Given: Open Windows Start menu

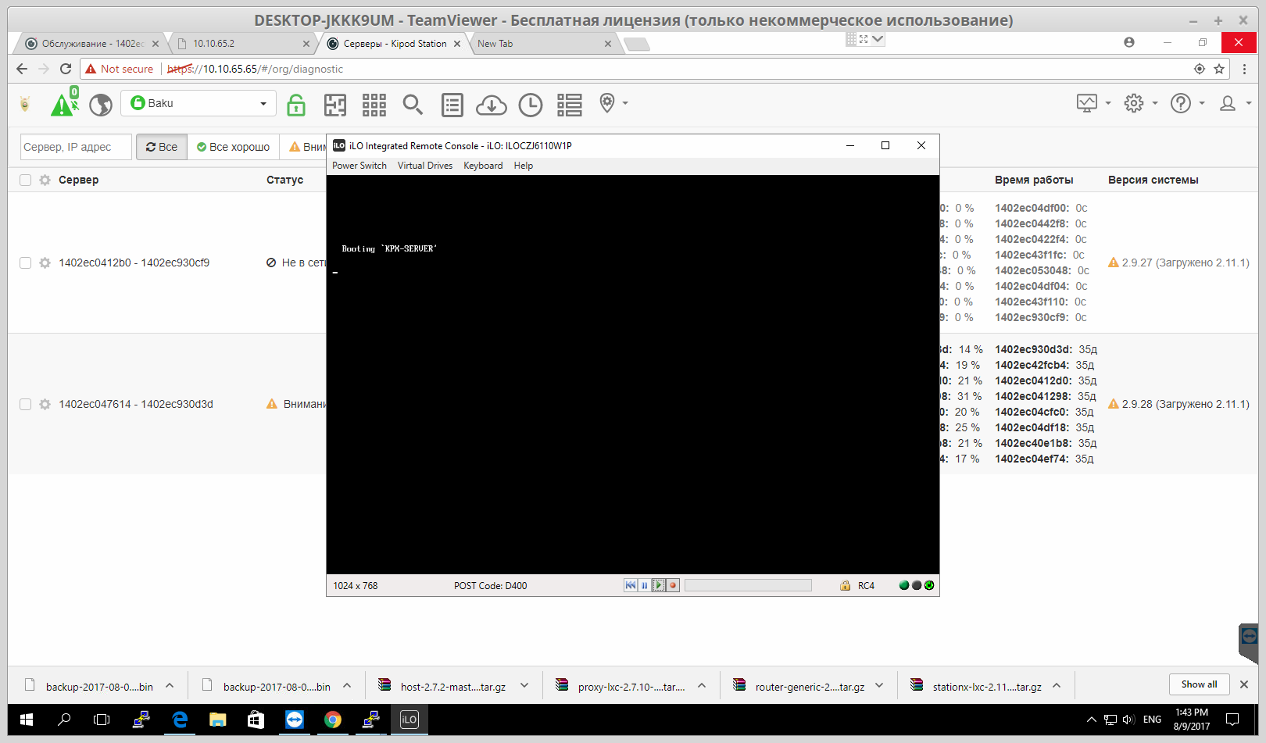Looking at the screenshot, I should [26, 720].
